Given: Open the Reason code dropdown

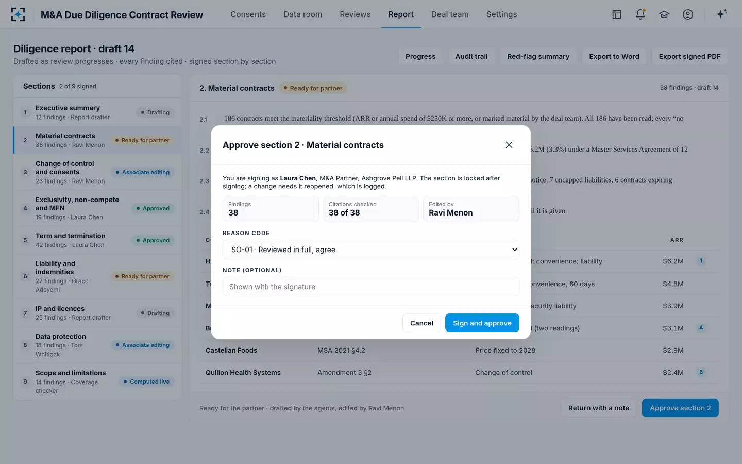Looking at the screenshot, I should [x=371, y=250].
